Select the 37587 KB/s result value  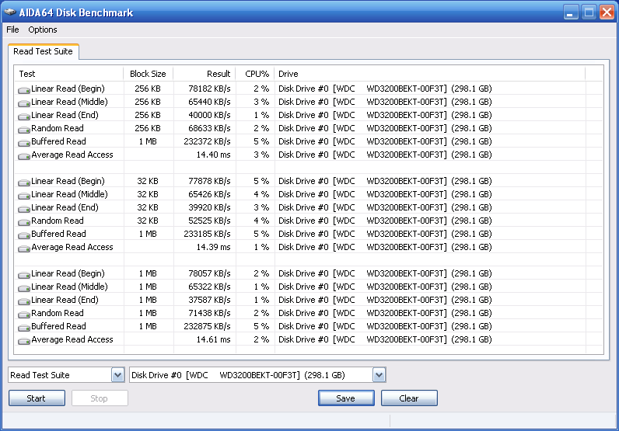[209, 300]
